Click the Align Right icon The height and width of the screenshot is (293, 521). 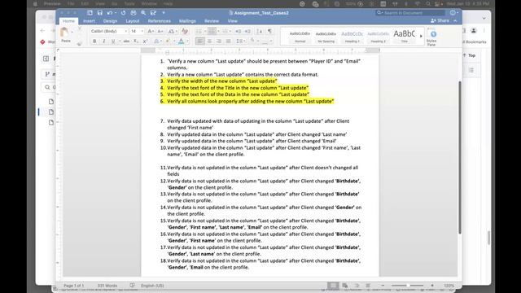[x=219, y=42]
